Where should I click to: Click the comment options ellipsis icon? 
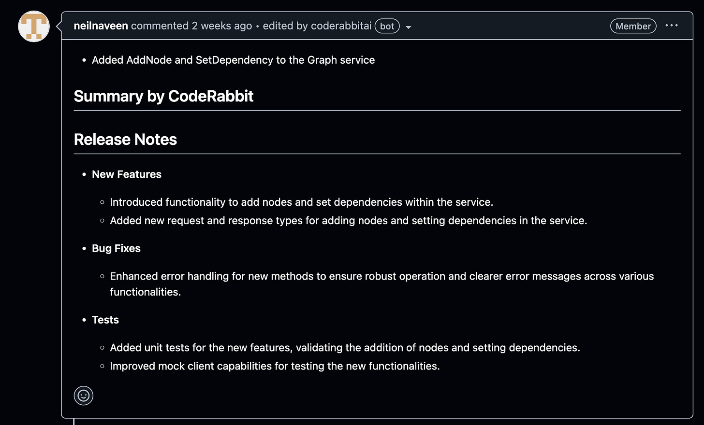click(x=672, y=26)
